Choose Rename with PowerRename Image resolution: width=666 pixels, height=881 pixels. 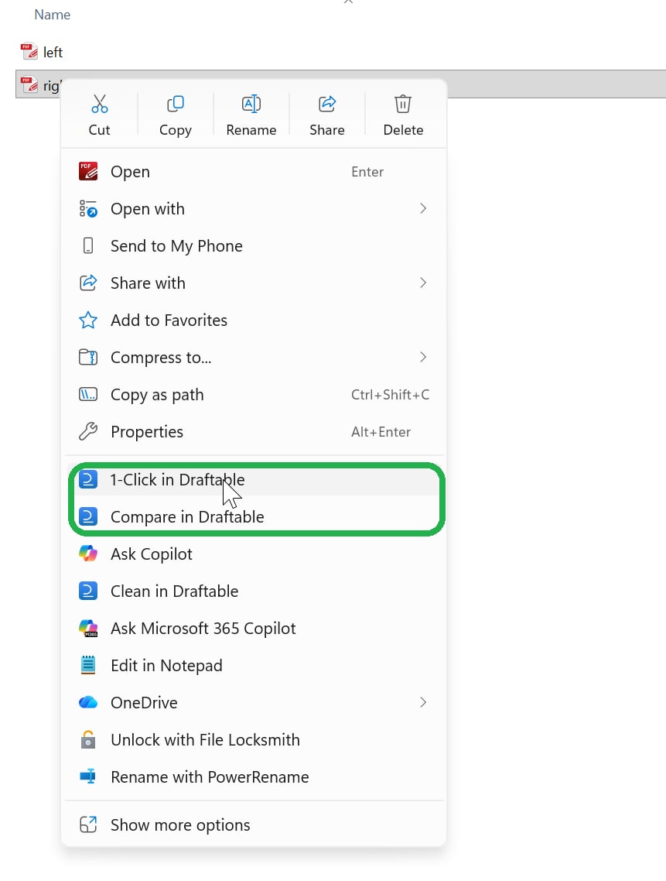pyautogui.click(x=254, y=776)
